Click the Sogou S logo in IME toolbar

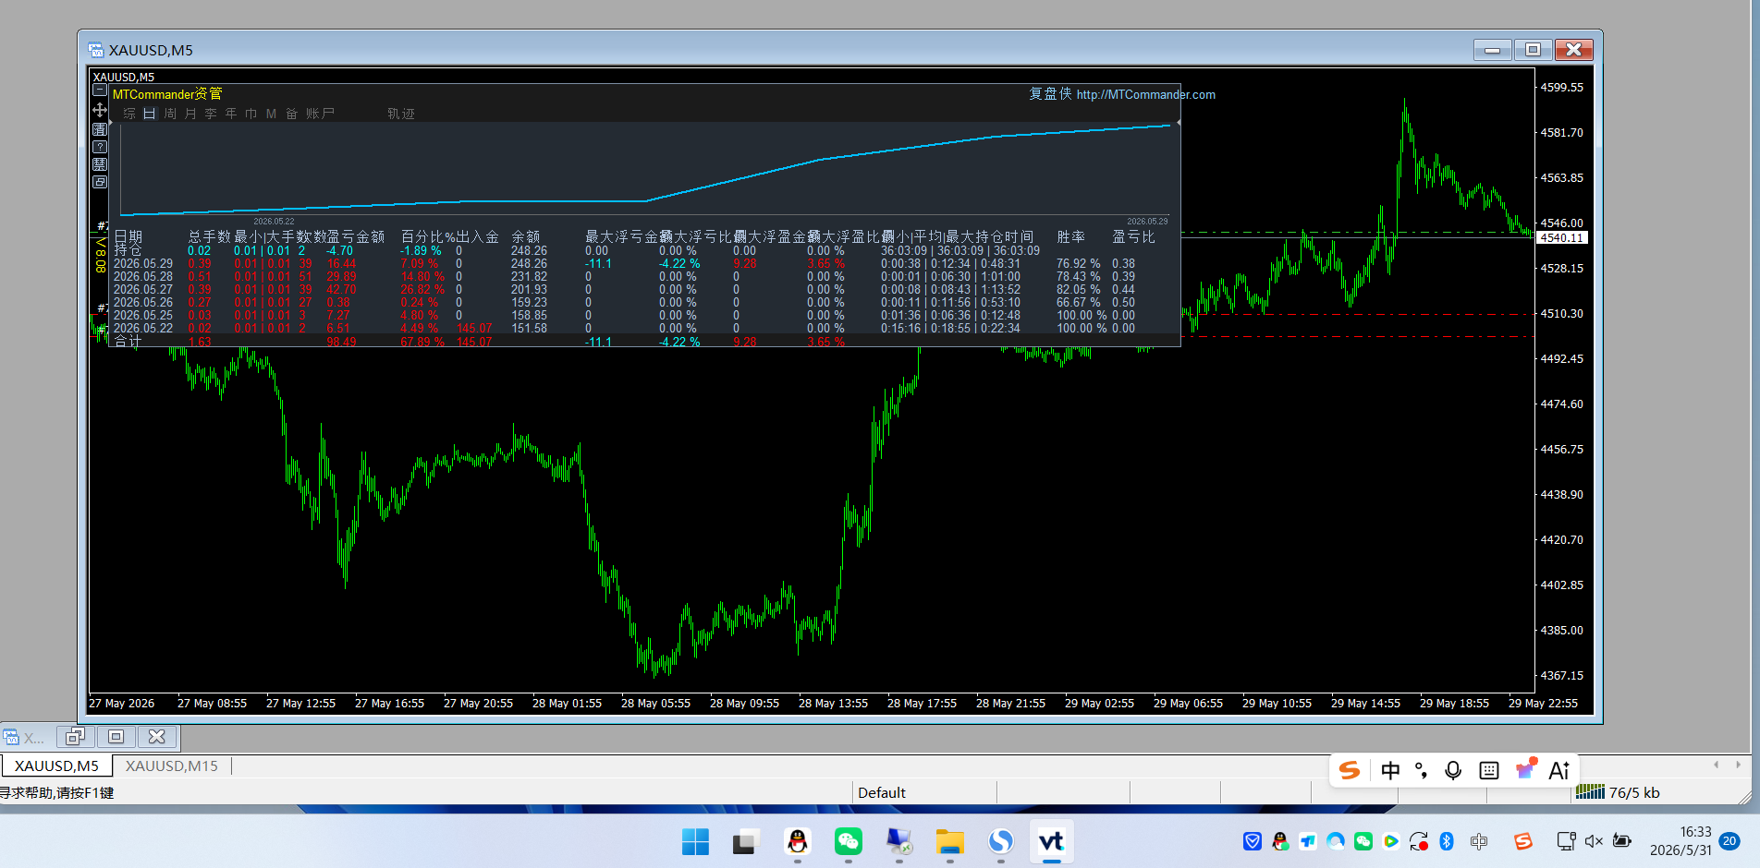point(1350,770)
